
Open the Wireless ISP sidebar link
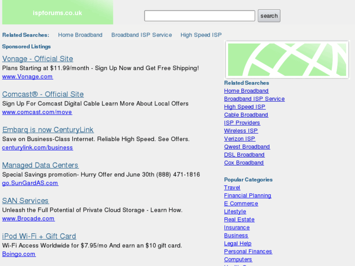241,131
